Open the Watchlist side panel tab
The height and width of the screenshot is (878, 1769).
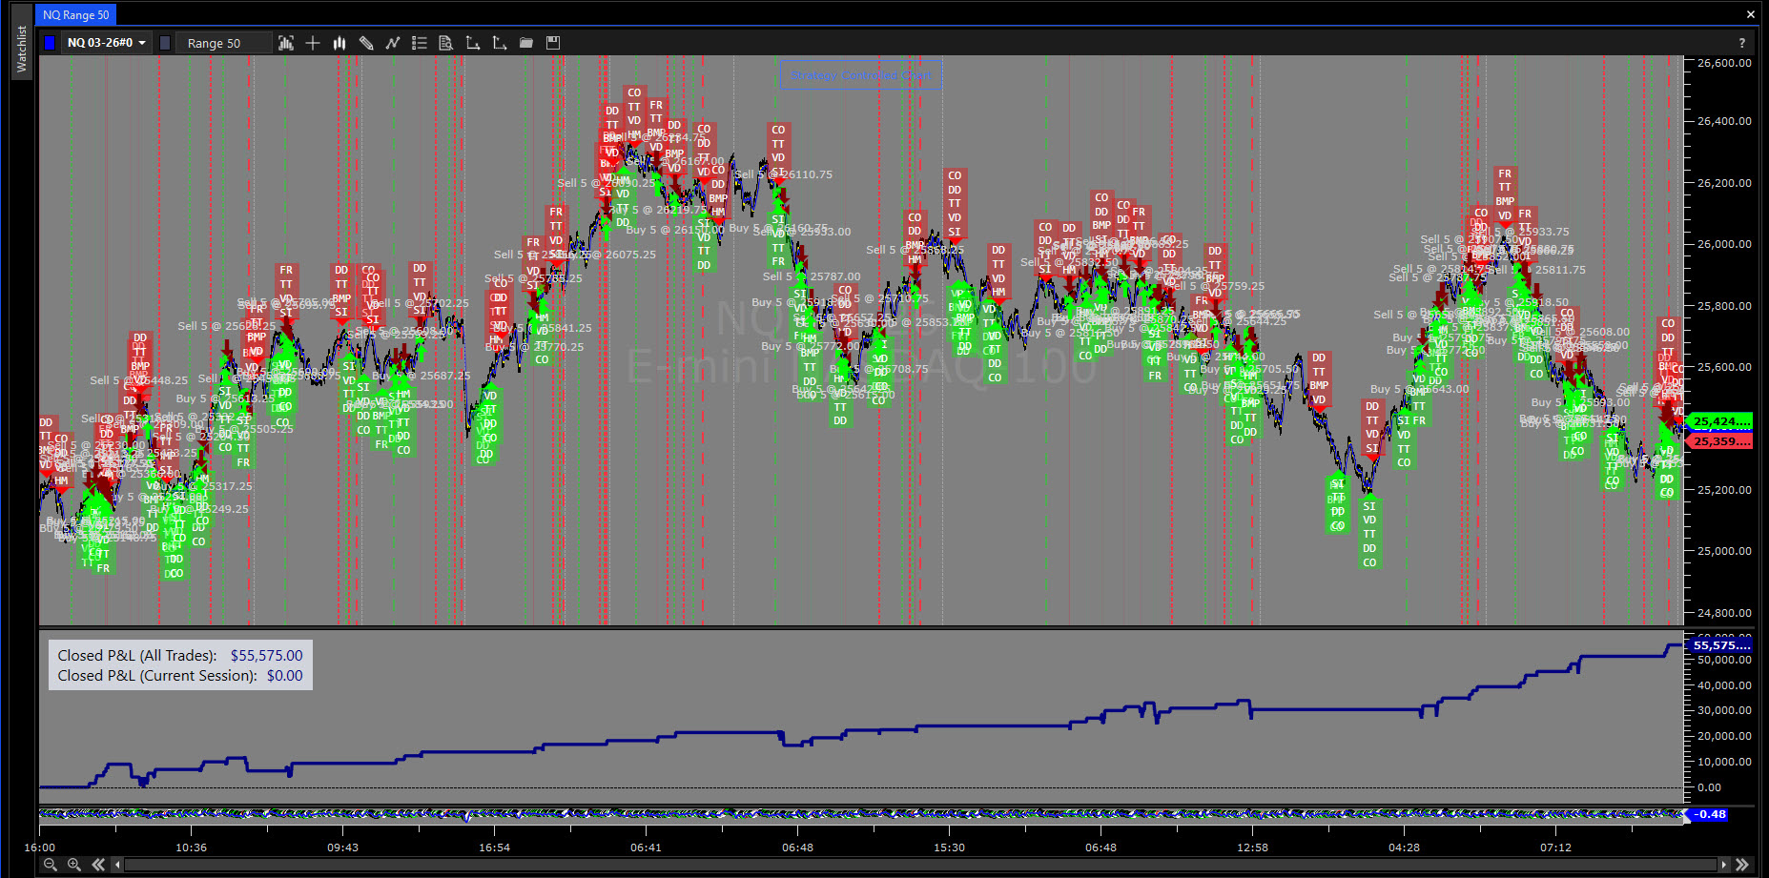(x=23, y=50)
